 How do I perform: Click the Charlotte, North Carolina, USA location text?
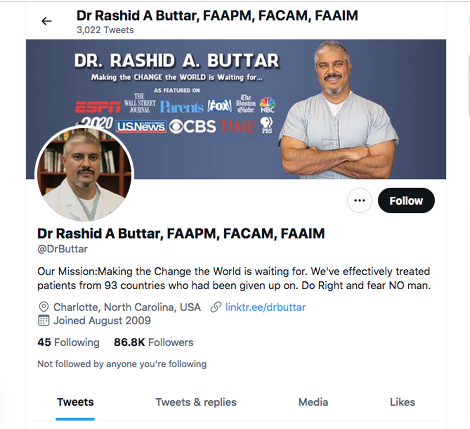click(x=127, y=307)
